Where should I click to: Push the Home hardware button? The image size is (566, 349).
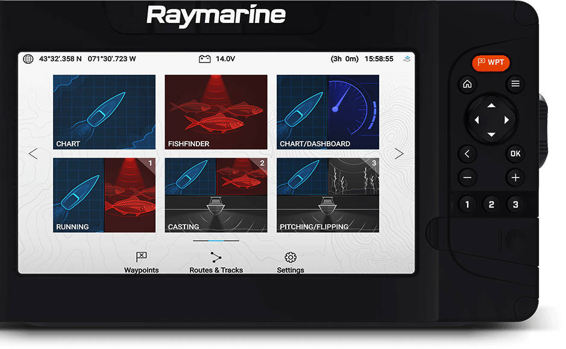(468, 84)
